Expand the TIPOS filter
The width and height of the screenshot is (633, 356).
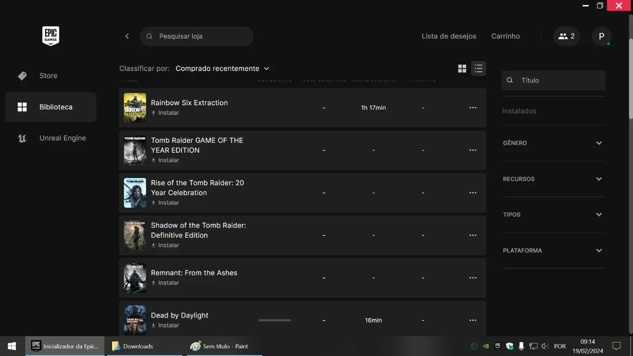(x=553, y=215)
